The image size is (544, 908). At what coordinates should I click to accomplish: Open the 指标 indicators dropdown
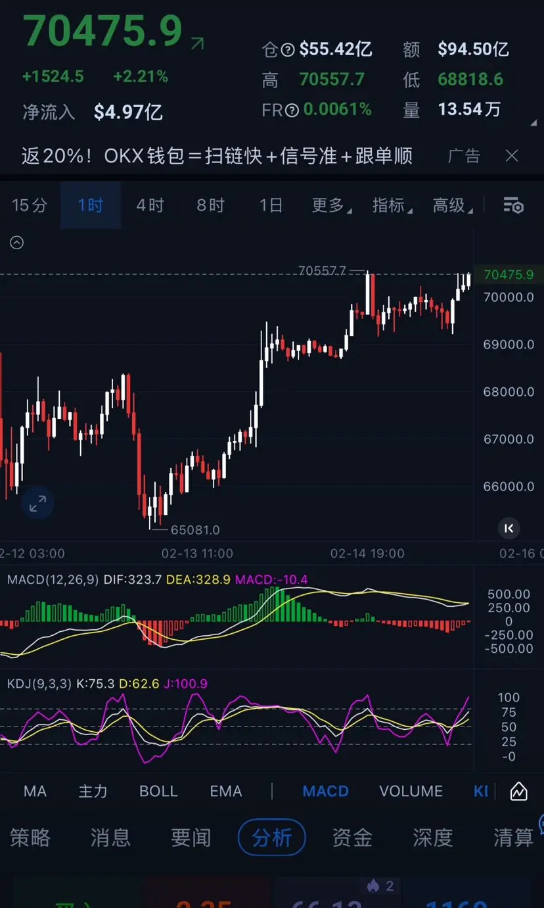tap(392, 205)
